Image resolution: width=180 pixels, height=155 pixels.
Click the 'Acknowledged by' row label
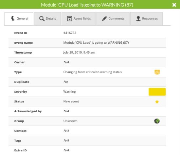(x=28, y=111)
